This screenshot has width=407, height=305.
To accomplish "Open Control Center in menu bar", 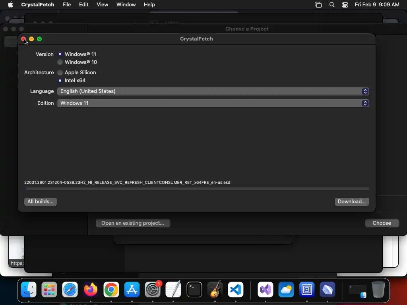I will coord(345,5).
